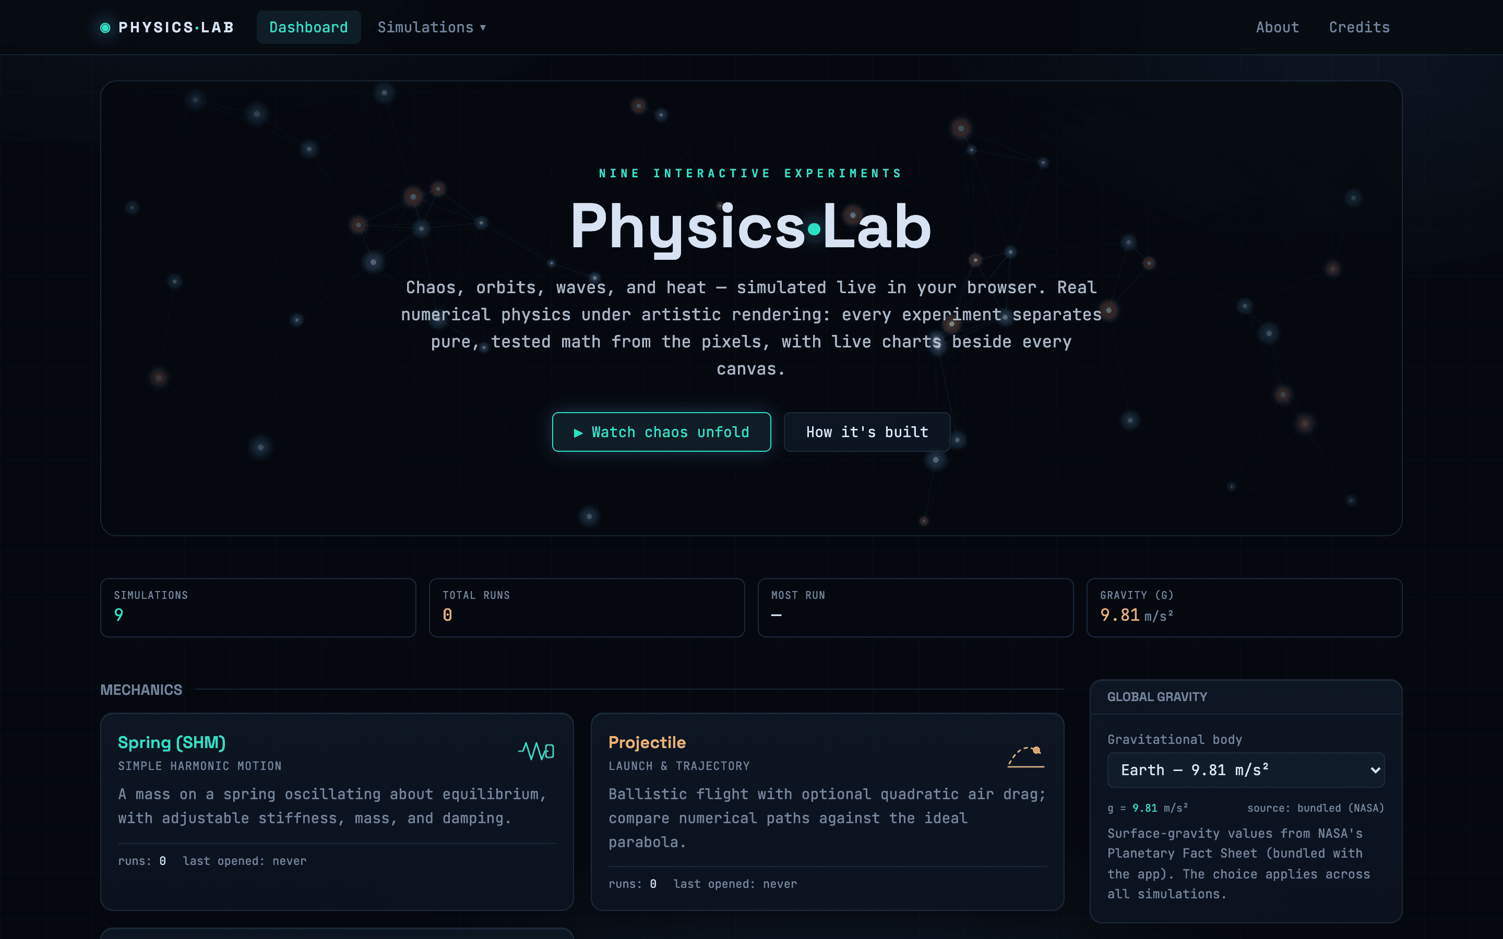Click 'source: bundled (NASA)' label
Screen dimensions: 1503x939
pyautogui.click(x=1316, y=808)
